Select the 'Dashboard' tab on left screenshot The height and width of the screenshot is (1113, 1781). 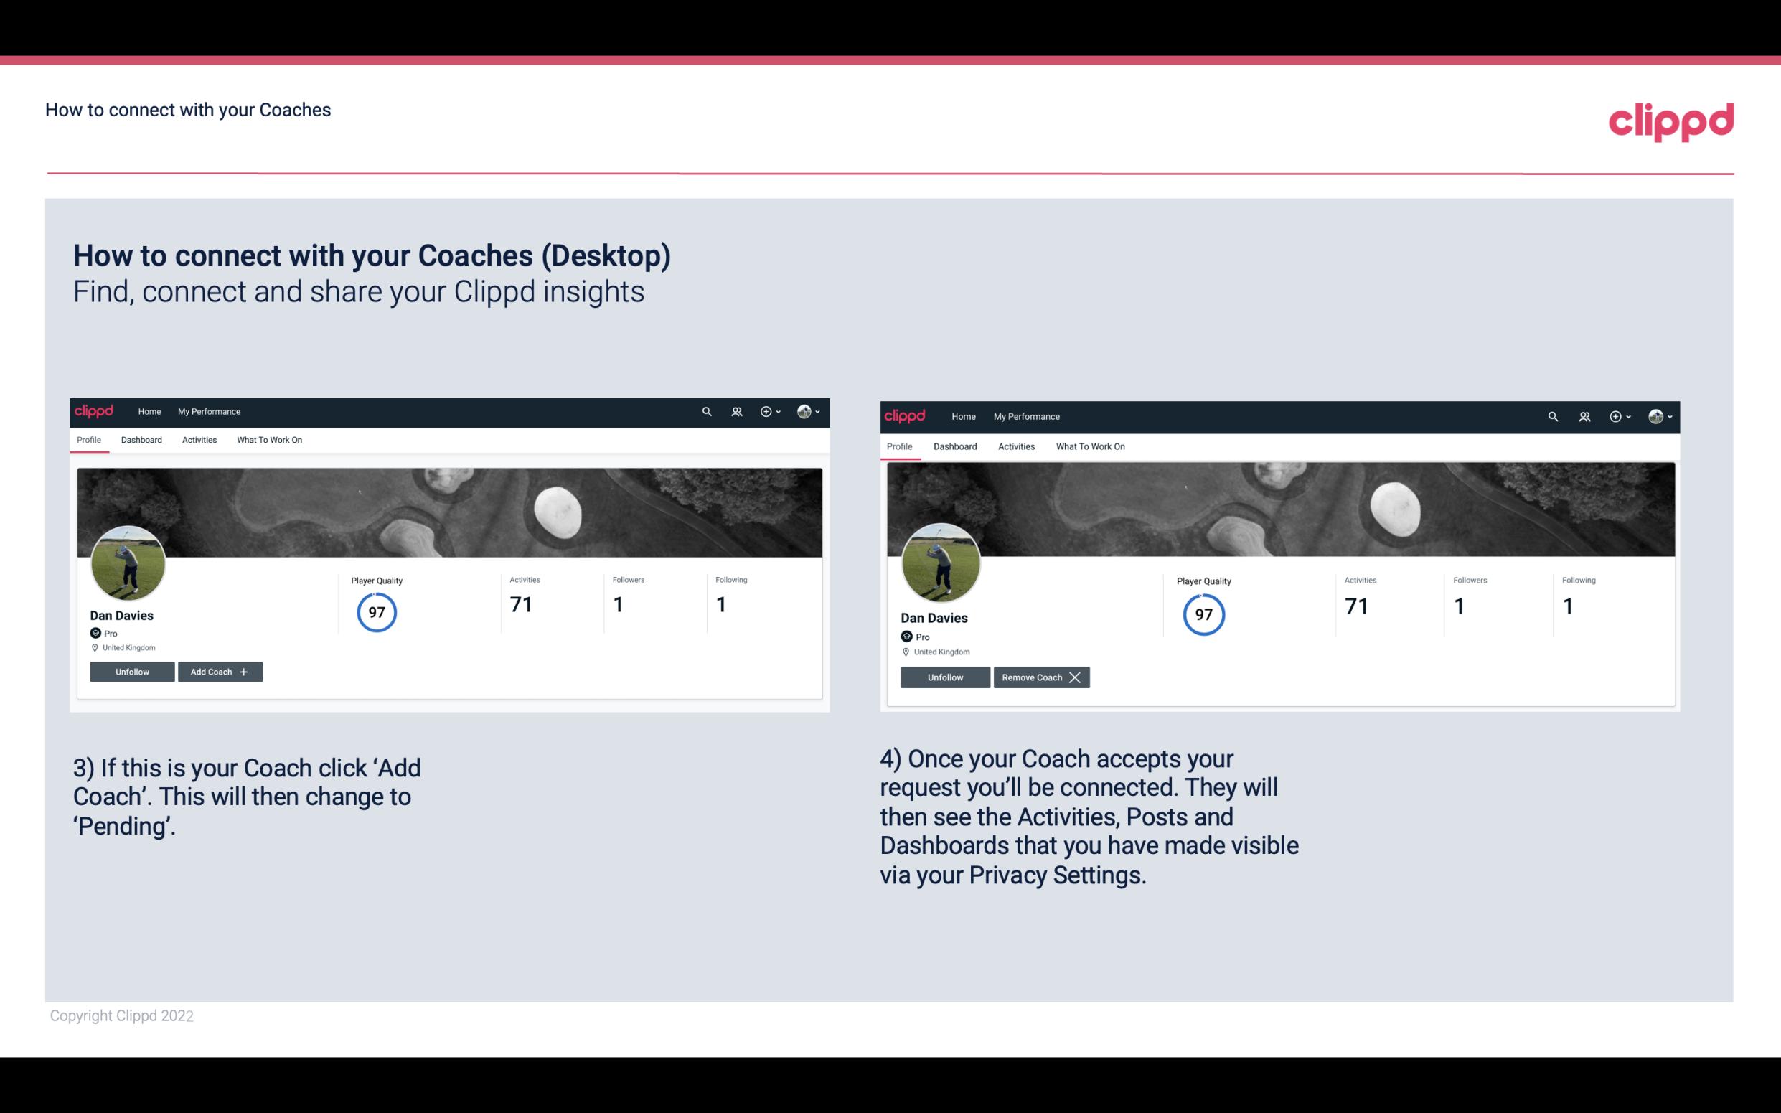tap(141, 440)
